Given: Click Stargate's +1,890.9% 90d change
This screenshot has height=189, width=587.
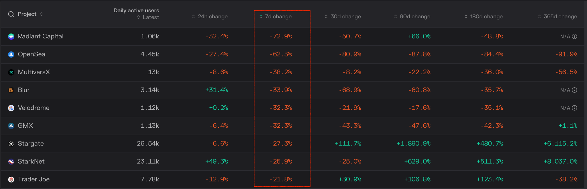Looking at the screenshot, I should 414,143.
